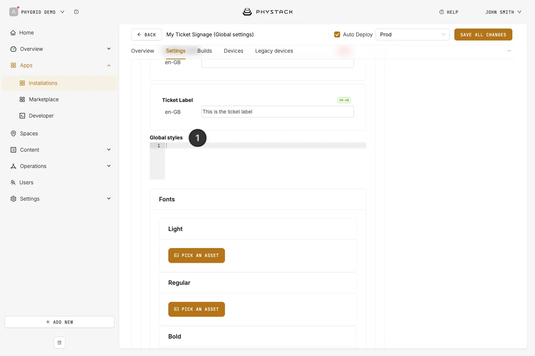
Task: Expand the Content sidebar section
Action: (x=109, y=150)
